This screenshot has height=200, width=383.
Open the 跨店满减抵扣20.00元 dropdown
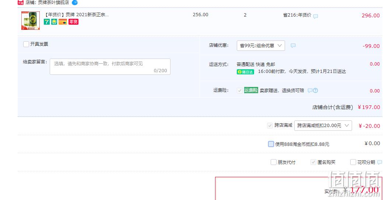pyautogui.click(x=323, y=126)
